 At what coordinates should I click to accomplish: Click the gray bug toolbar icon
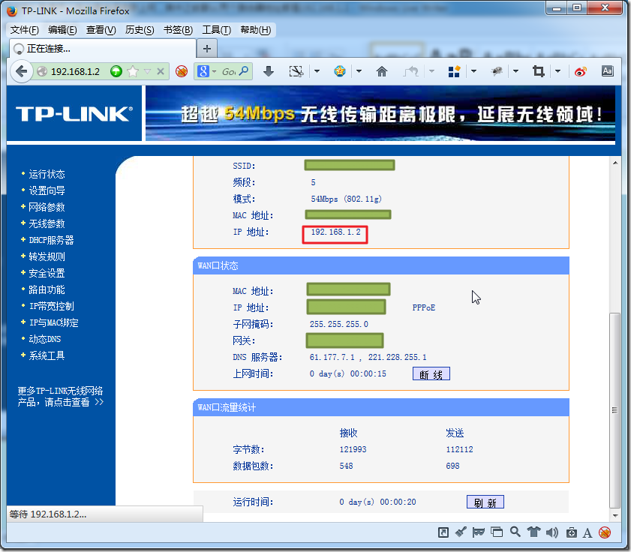[x=496, y=71]
